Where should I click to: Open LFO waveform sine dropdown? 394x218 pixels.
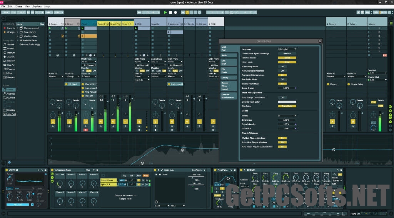pos(24,188)
